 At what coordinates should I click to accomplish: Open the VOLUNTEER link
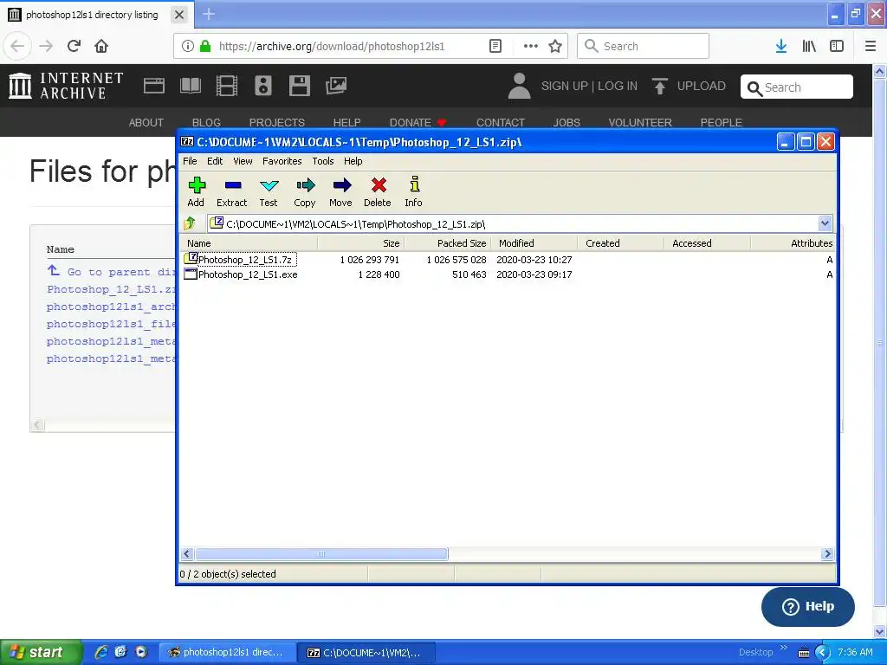[640, 122]
